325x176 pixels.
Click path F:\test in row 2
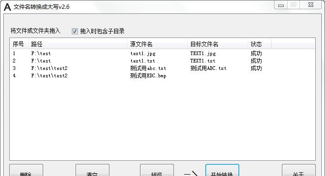click(x=41, y=61)
